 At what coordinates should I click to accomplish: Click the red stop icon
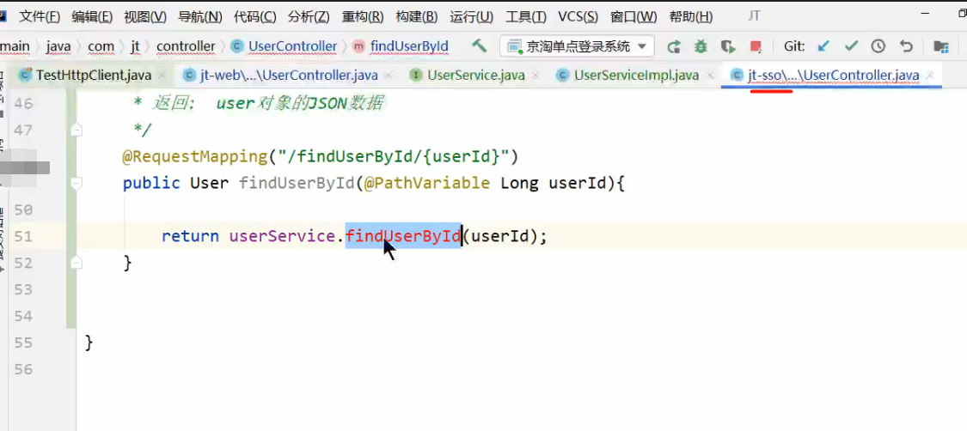pos(756,46)
